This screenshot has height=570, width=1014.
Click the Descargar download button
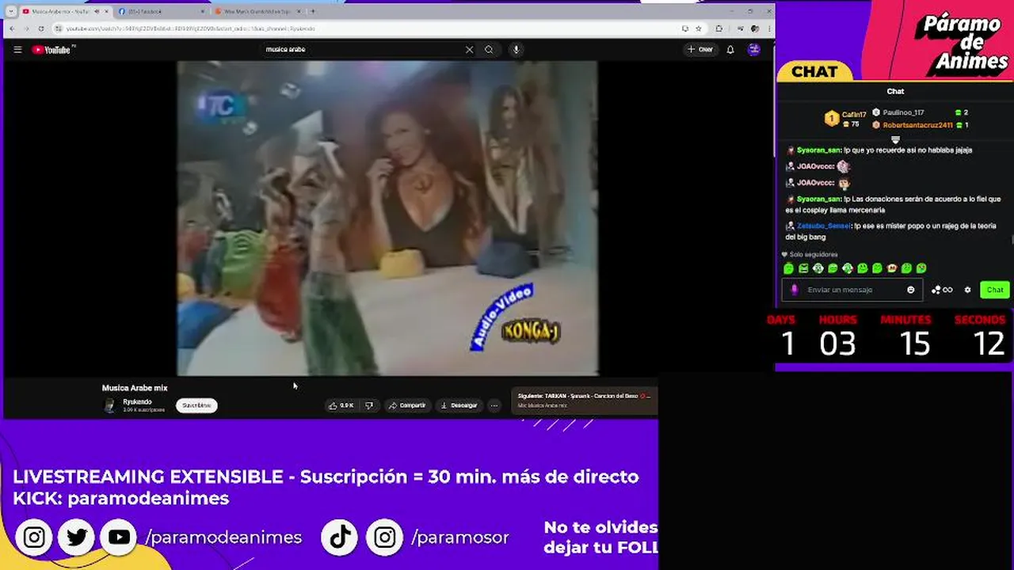459,405
